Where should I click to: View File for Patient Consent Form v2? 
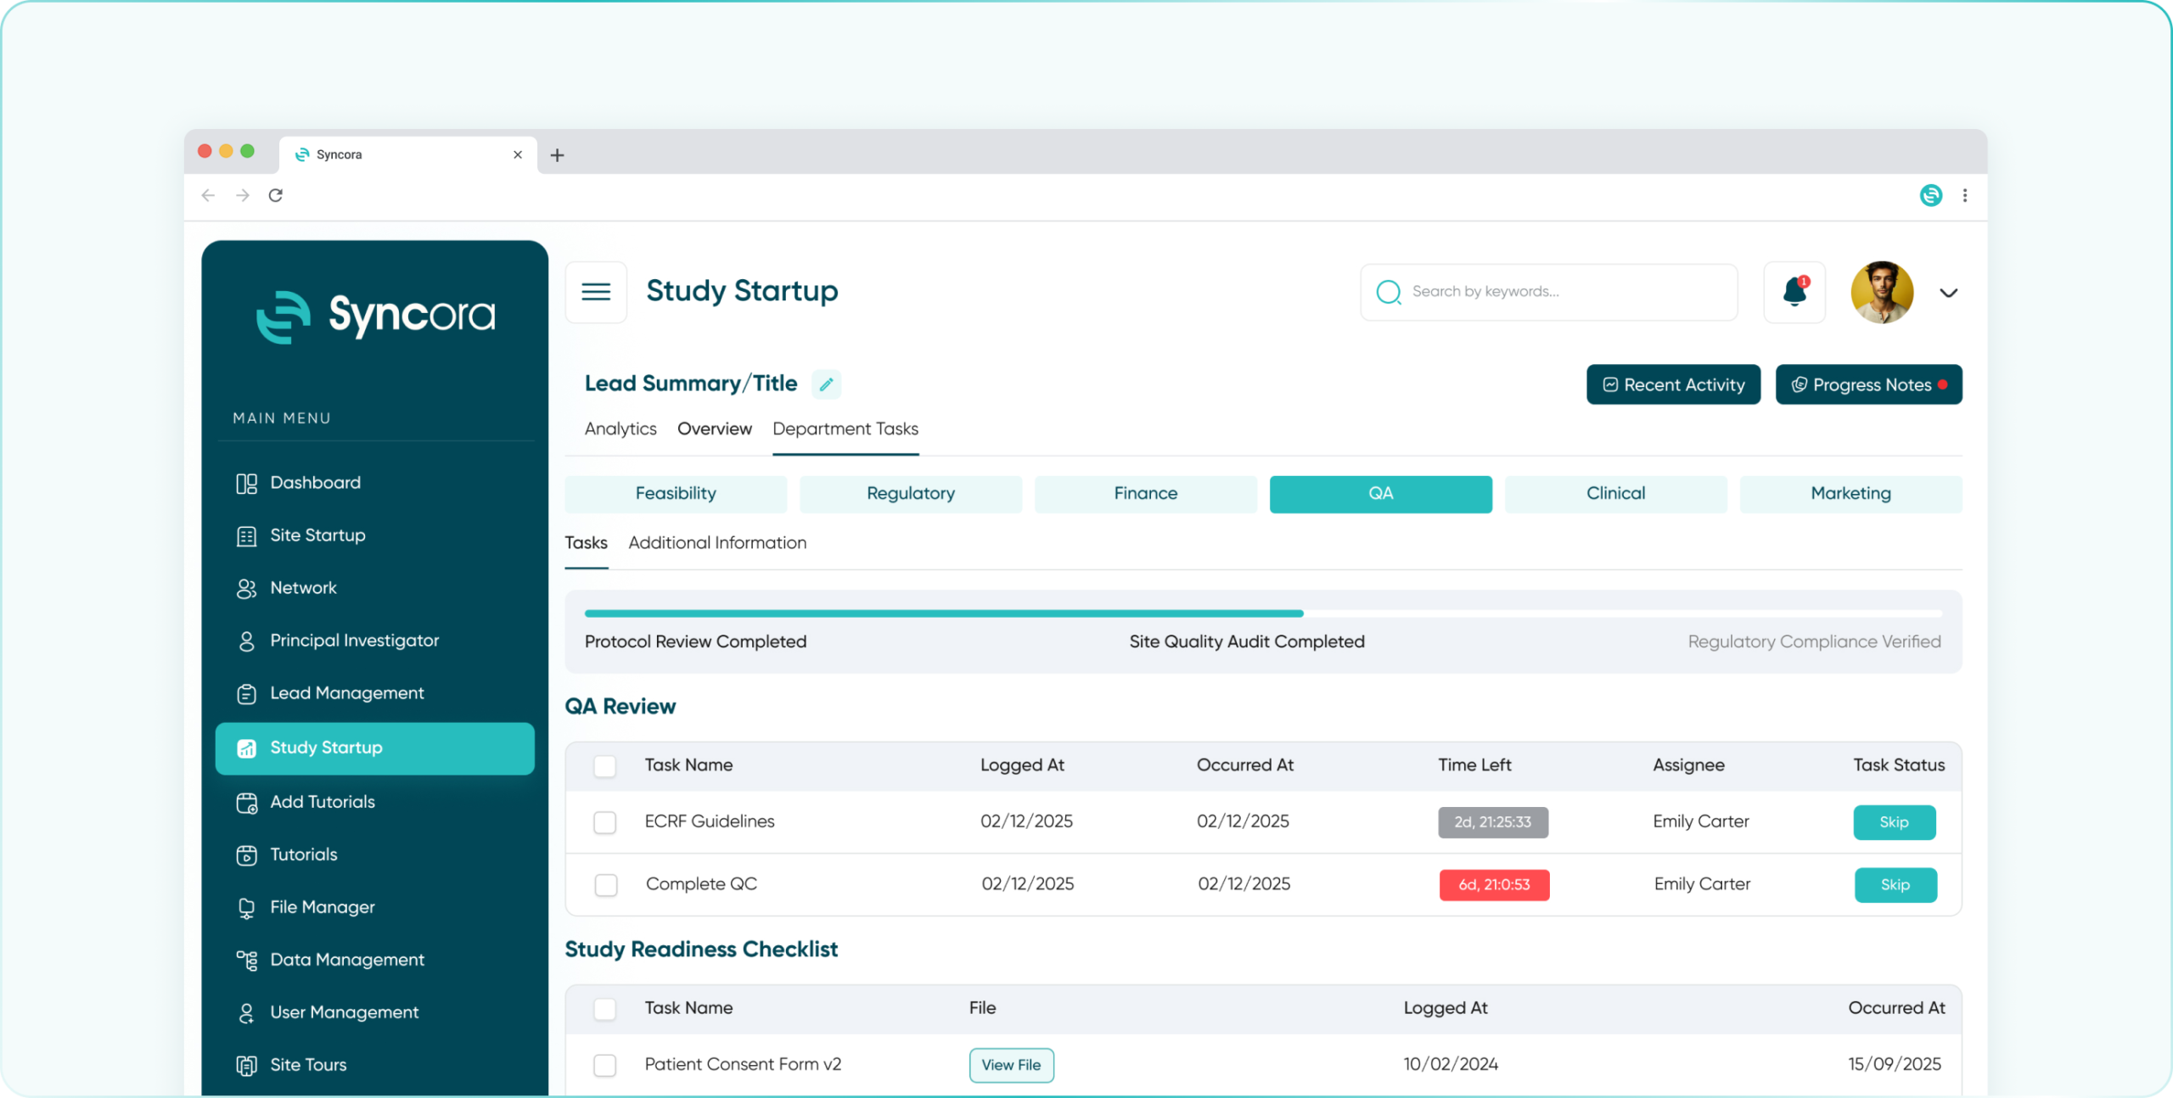(1012, 1065)
